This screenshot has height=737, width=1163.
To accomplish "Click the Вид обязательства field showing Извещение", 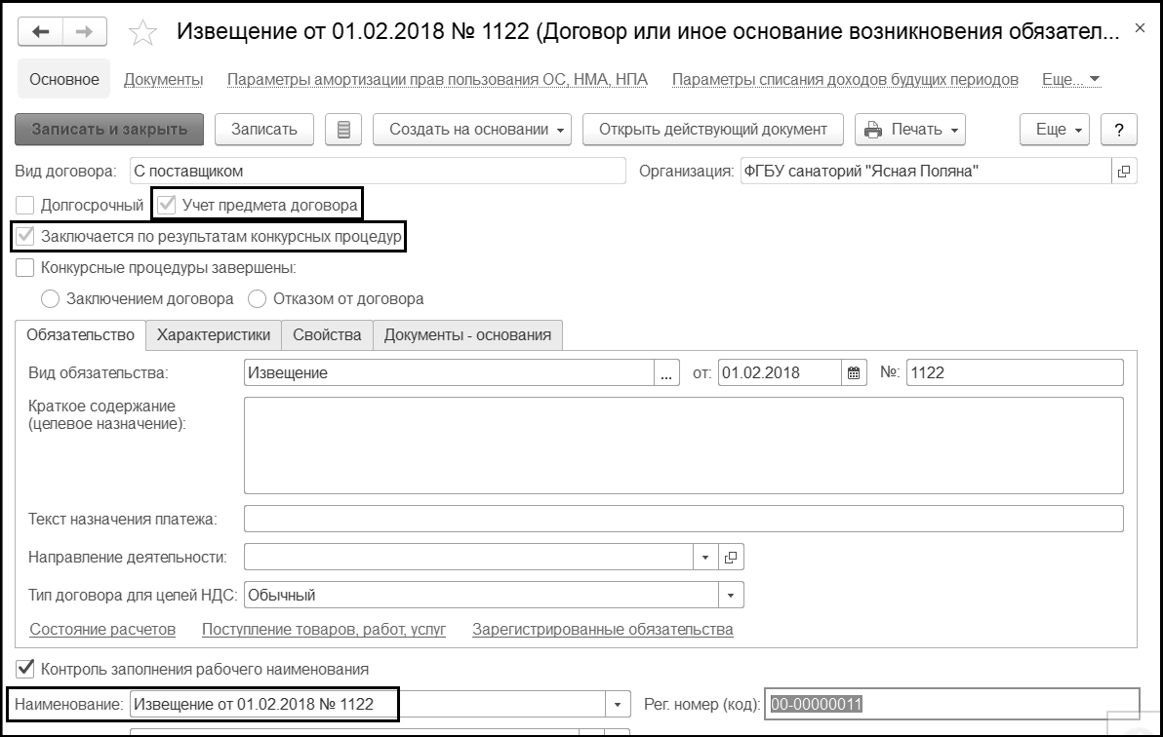I will tap(449, 373).
